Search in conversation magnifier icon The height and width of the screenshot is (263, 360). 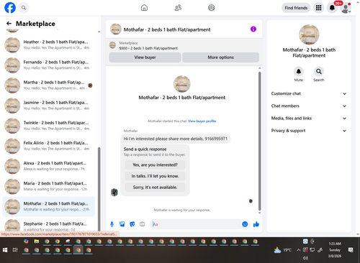319,71
